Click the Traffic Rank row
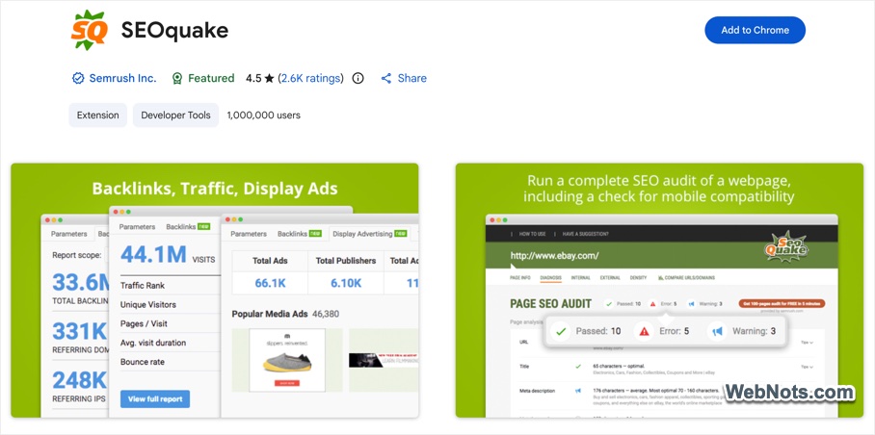The height and width of the screenshot is (435, 875). click(171, 285)
